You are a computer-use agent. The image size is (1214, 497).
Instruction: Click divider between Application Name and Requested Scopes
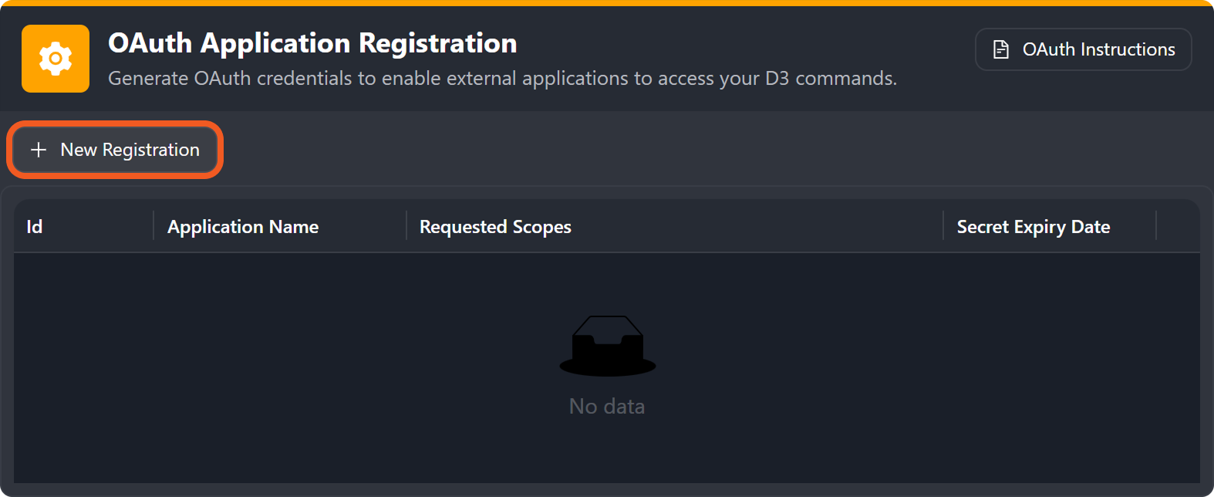(x=406, y=226)
